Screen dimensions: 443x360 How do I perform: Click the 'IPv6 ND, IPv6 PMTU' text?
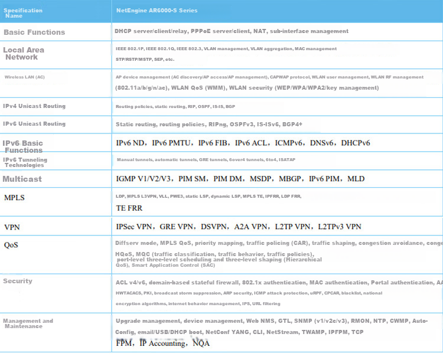point(243,143)
